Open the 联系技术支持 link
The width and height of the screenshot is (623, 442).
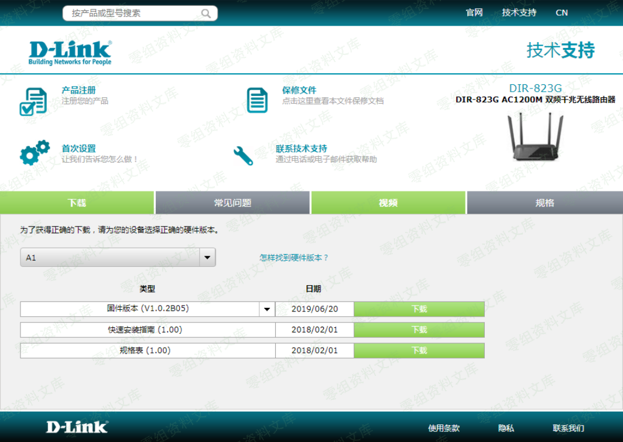pyautogui.click(x=302, y=149)
